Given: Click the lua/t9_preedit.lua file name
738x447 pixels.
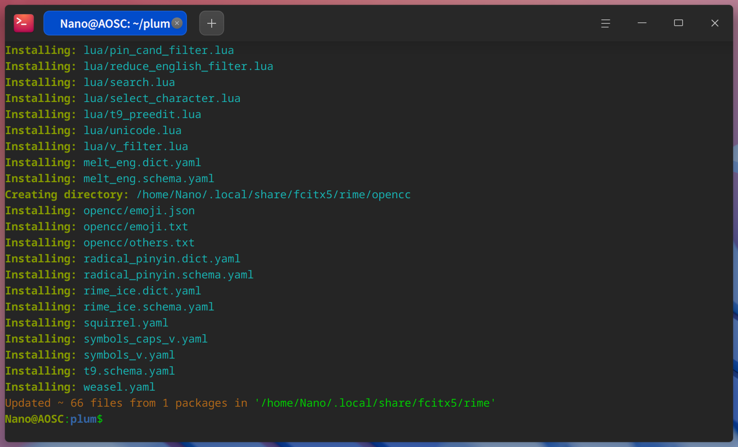Looking at the screenshot, I should click(142, 115).
